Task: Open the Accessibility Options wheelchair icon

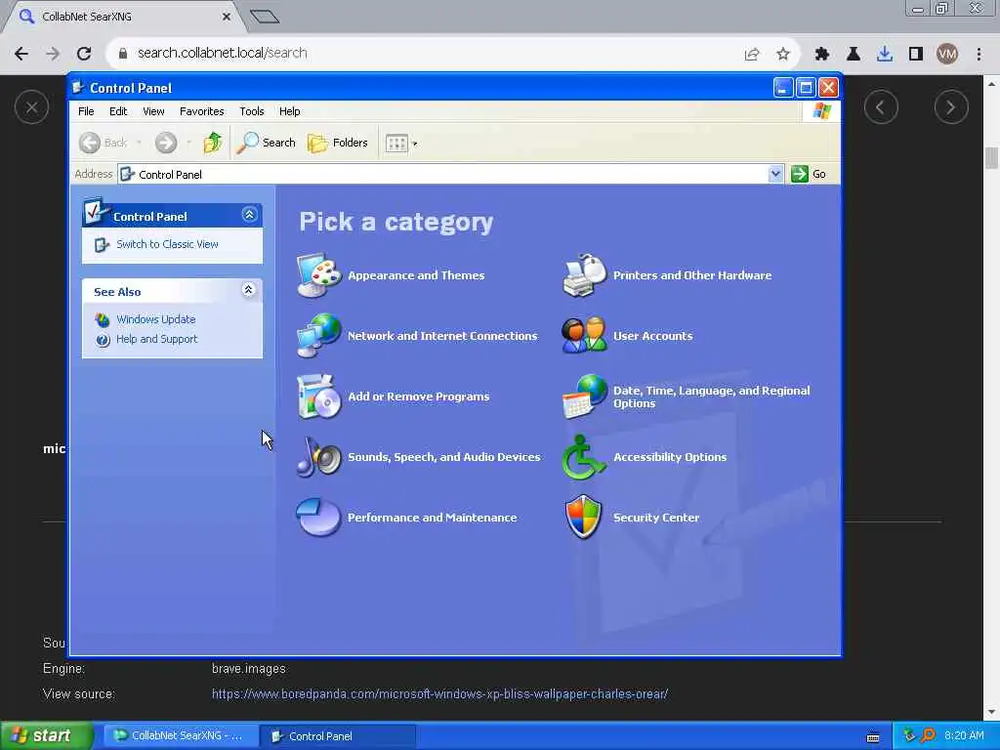Action: pos(583,457)
